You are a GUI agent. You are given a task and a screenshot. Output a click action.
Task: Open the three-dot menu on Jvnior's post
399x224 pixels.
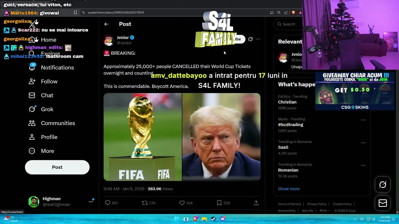[258, 39]
